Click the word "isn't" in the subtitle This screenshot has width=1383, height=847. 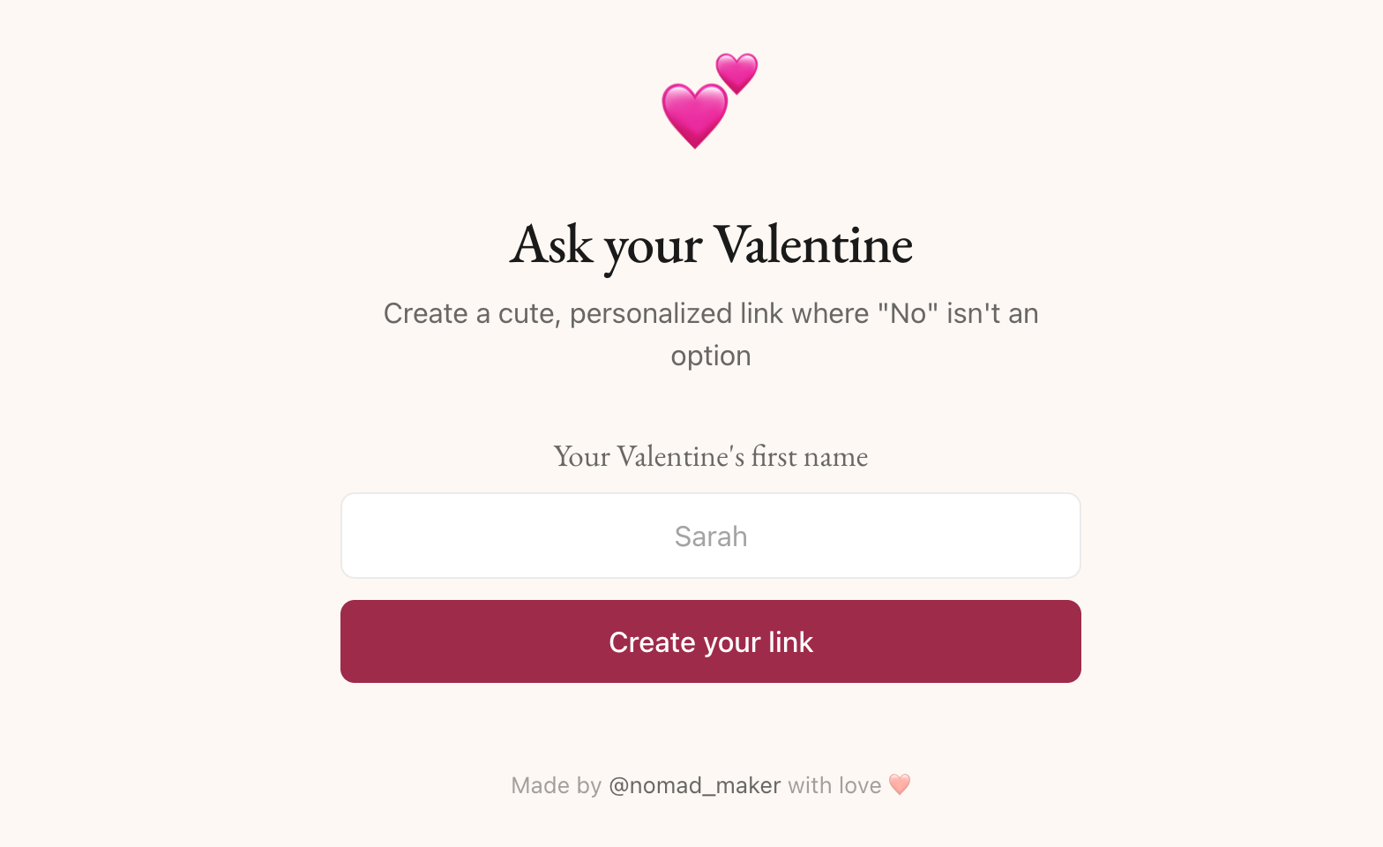tap(974, 313)
